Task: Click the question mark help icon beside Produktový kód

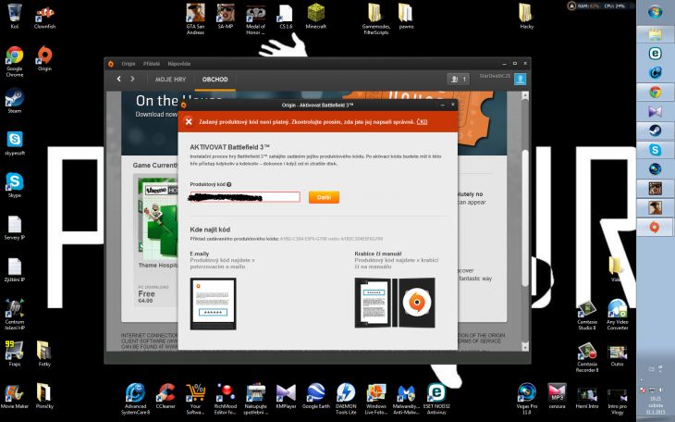Action: click(x=229, y=184)
